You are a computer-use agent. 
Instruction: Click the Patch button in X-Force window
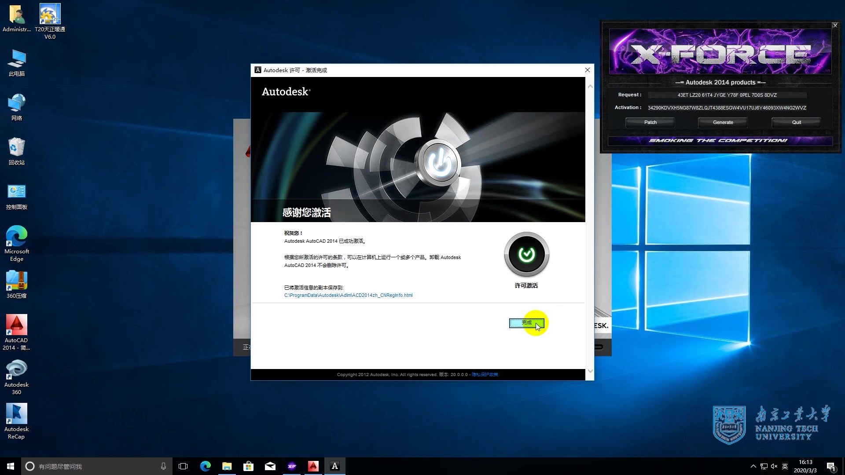click(650, 122)
